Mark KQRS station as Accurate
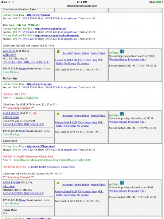Image resolution: width=164 pixels, height=219 pixels. pyautogui.click(x=68, y=115)
